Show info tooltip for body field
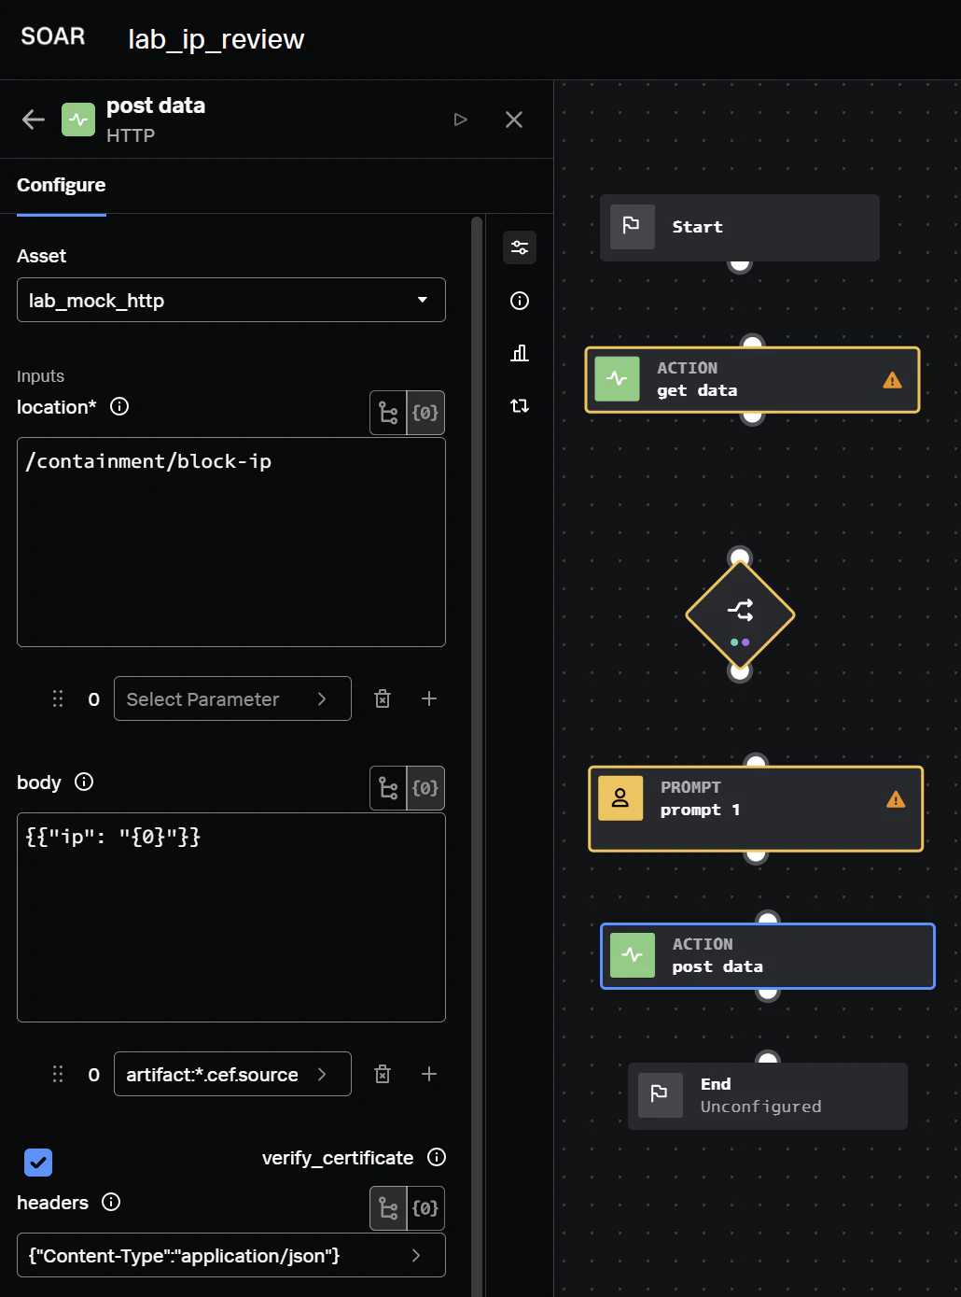Viewport: 961px width, 1297px height. [84, 782]
